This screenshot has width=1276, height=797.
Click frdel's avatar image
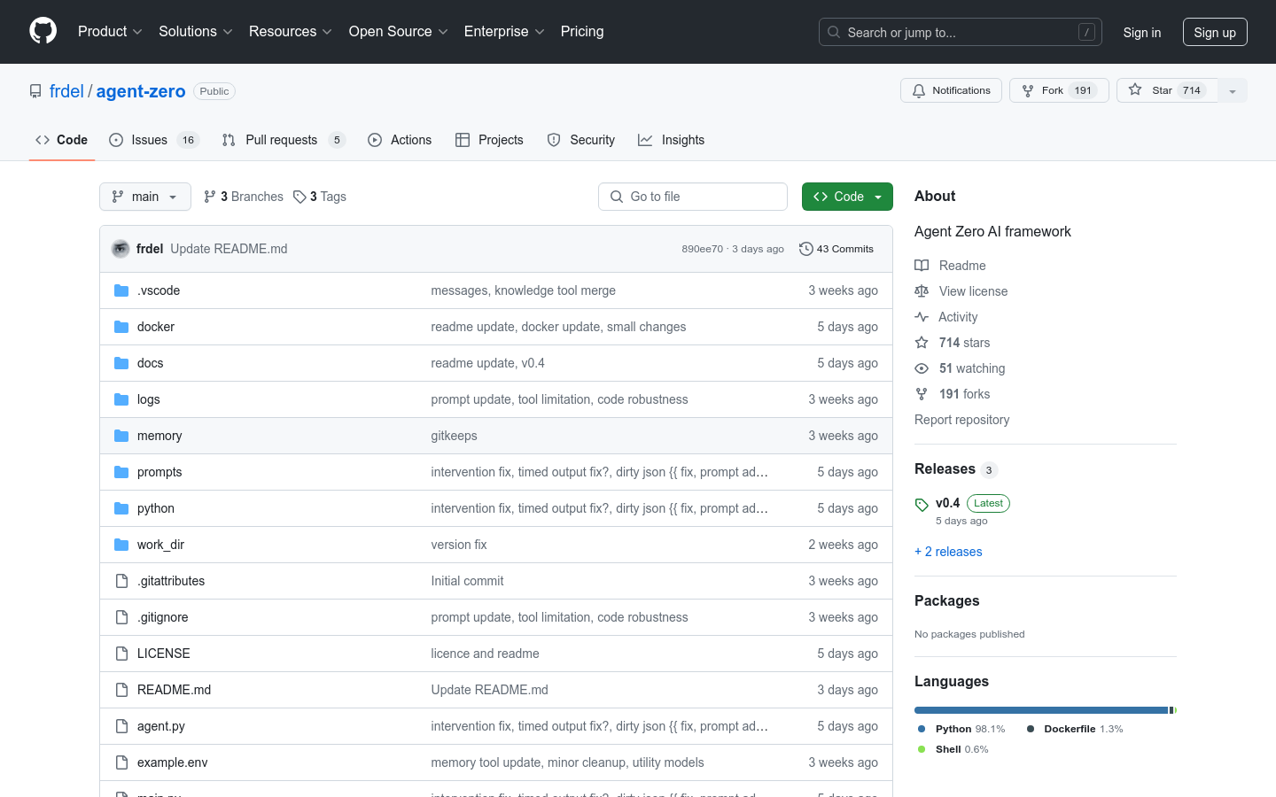click(121, 249)
